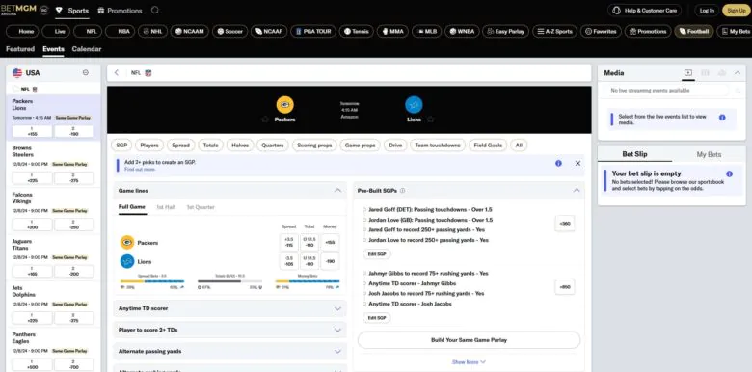752x372 pixels.
Task: Filter markets by Field Goals pill
Action: point(488,145)
